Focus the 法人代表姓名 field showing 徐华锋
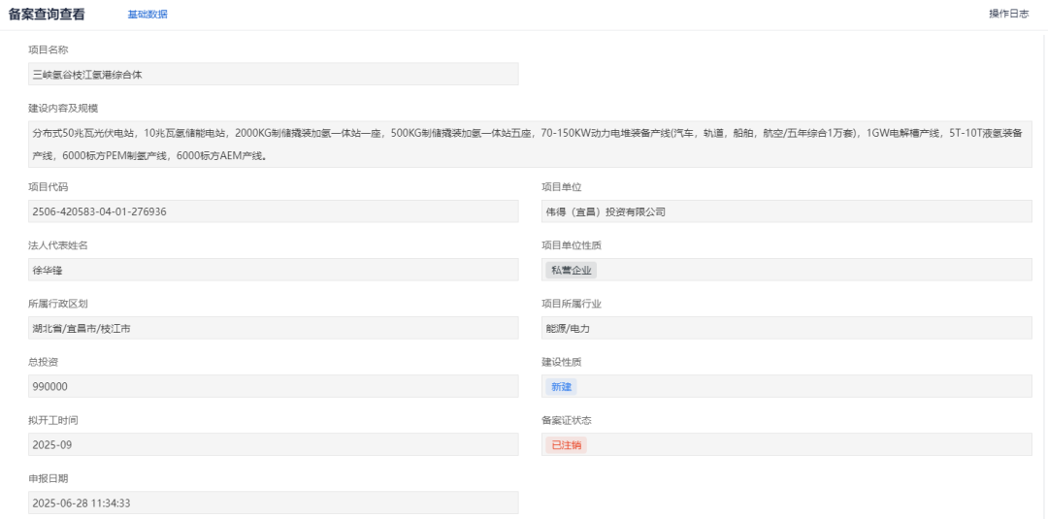 click(x=273, y=270)
